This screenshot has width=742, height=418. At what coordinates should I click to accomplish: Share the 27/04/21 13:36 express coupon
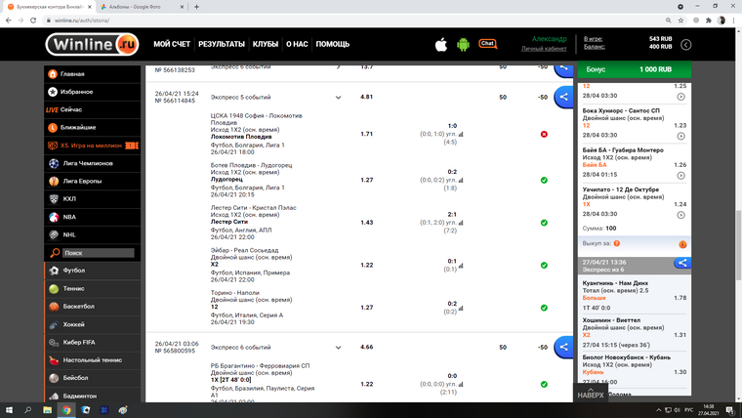682,263
